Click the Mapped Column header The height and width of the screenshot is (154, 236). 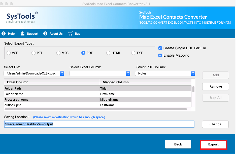[x=146, y=82]
